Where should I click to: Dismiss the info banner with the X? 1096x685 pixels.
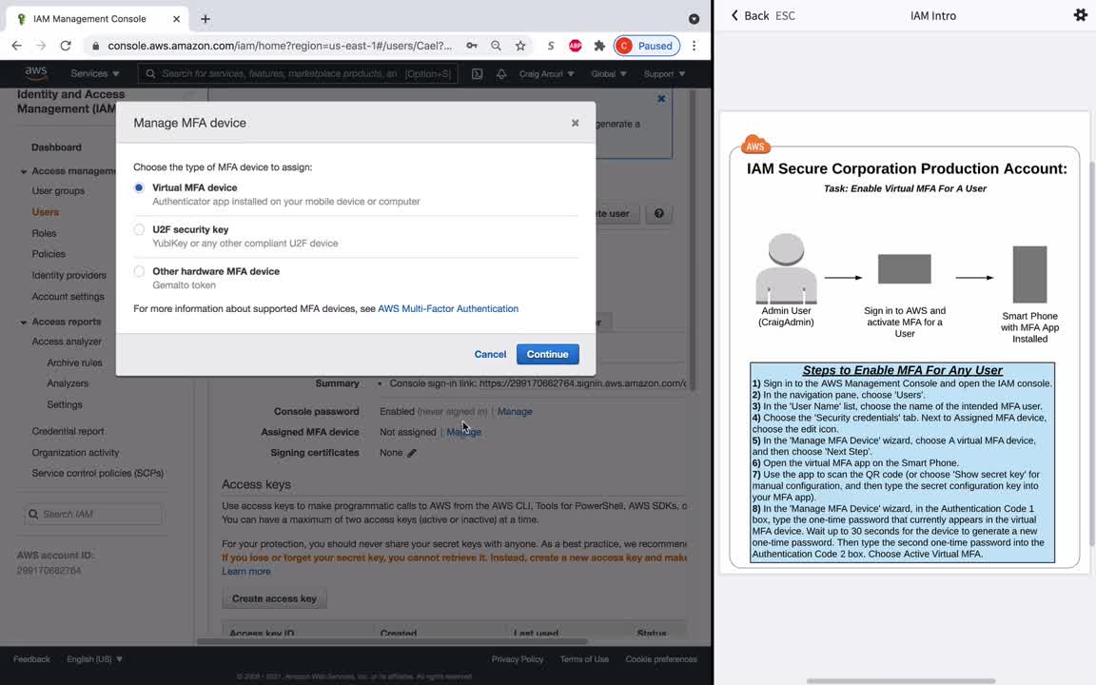pos(661,99)
